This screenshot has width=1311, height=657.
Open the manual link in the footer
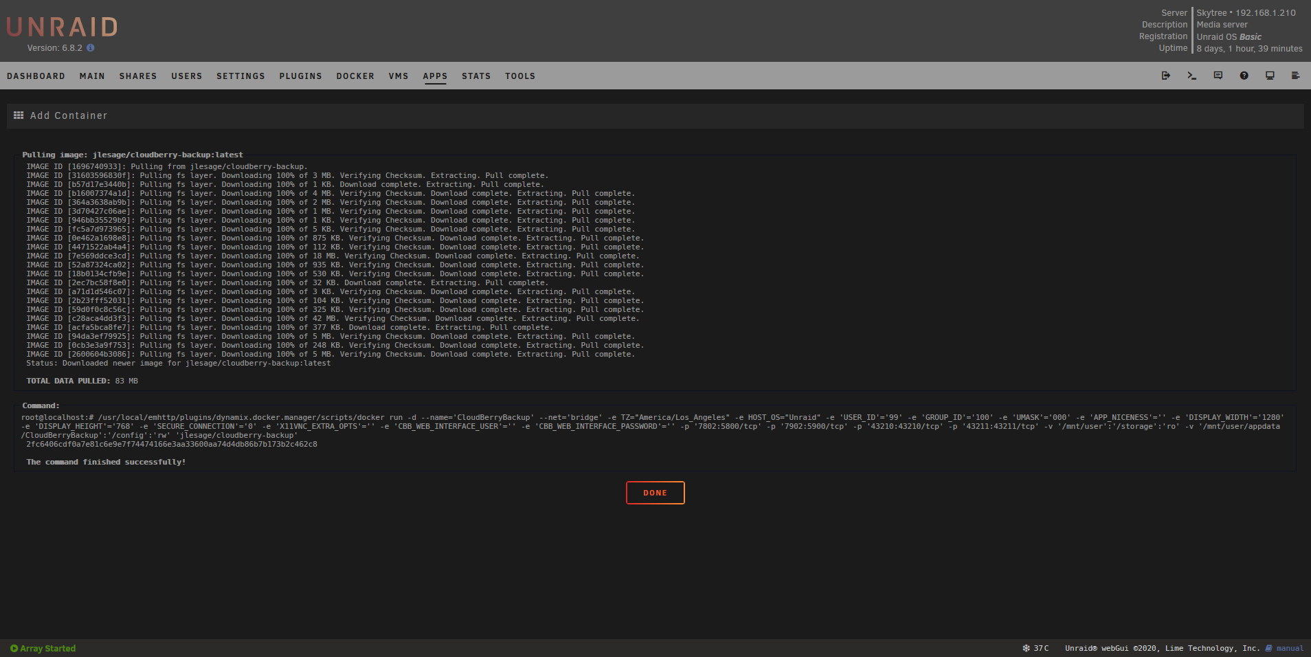pyautogui.click(x=1290, y=648)
